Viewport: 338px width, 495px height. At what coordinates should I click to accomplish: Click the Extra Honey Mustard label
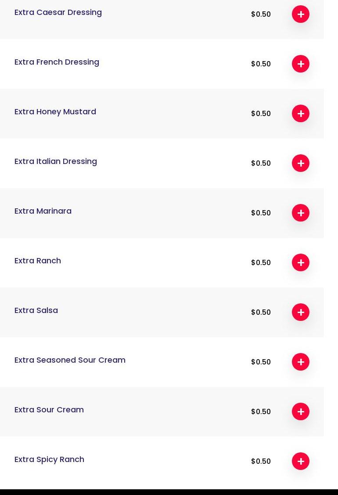tap(55, 112)
